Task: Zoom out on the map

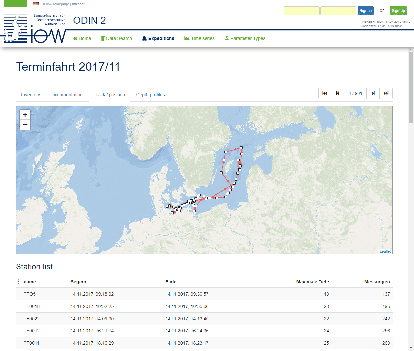Action: tap(25, 125)
